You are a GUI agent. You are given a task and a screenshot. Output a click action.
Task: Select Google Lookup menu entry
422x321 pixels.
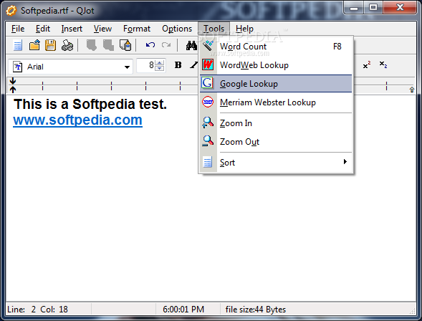click(x=276, y=84)
